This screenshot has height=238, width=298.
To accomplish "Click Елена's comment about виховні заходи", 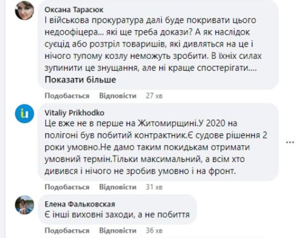I will [116, 214].
